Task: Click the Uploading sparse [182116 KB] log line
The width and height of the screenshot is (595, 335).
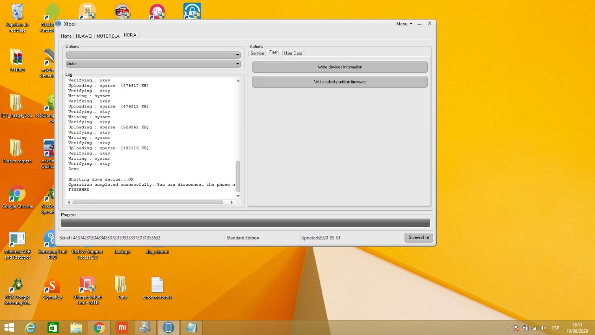Action: click(108, 148)
